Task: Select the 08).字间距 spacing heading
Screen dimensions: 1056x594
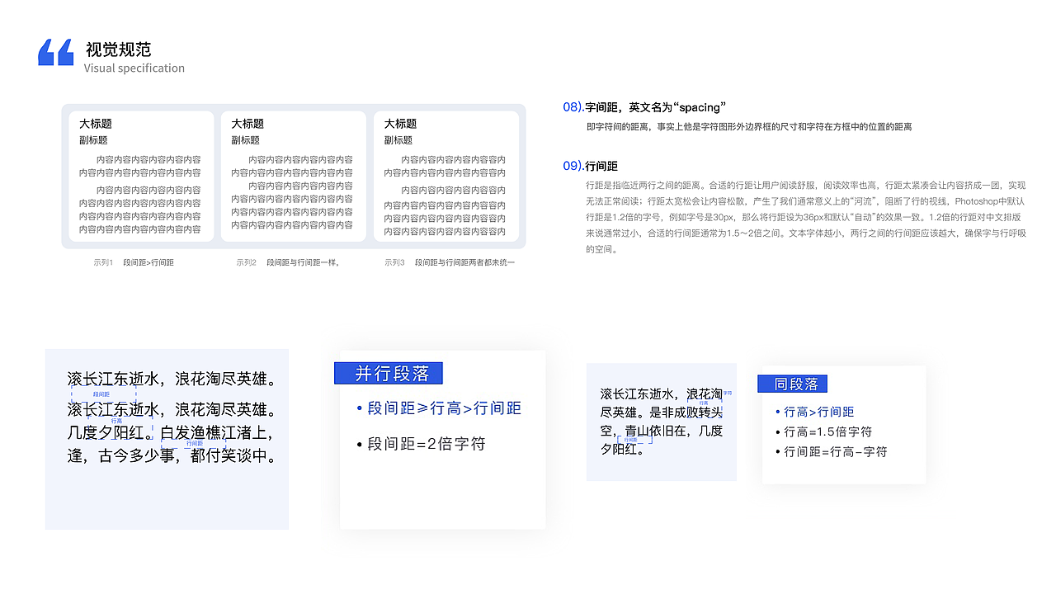Action: pos(643,106)
